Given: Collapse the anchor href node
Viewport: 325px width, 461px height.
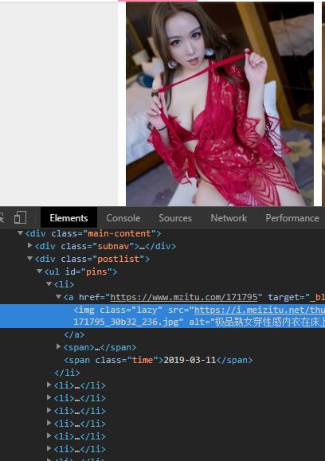Looking at the screenshot, I should (x=58, y=297).
